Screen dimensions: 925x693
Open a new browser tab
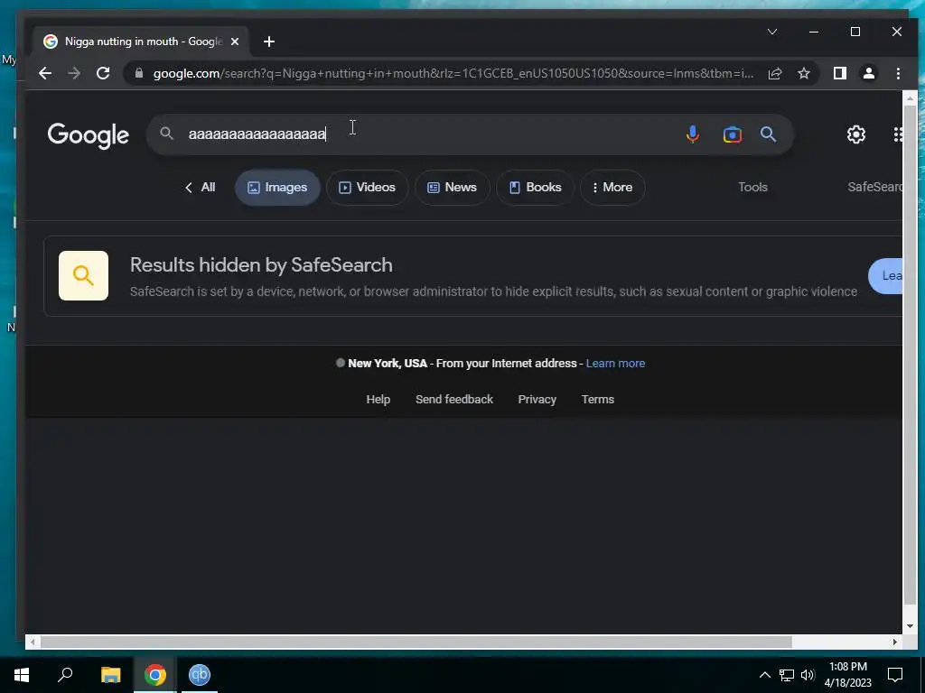pos(269,42)
